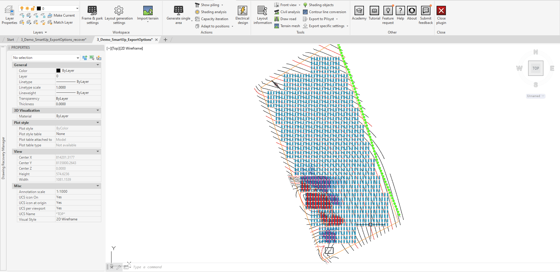Open the Academy resource

pyautogui.click(x=359, y=14)
